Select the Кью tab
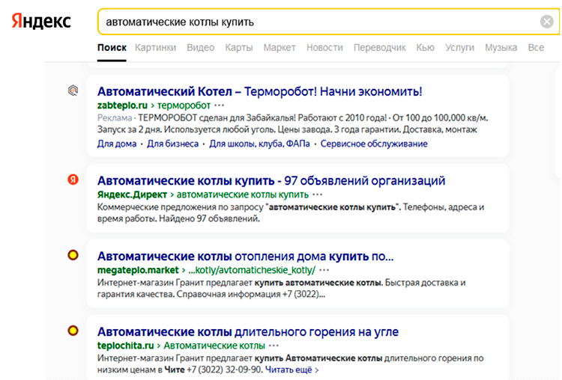 pyautogui.click(x=426, y=48)
